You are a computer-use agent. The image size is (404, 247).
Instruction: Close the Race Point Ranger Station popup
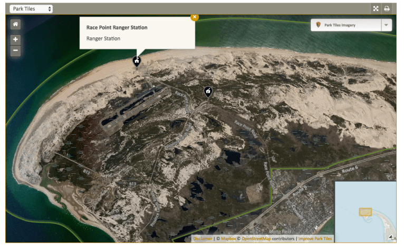coord(195,17)
